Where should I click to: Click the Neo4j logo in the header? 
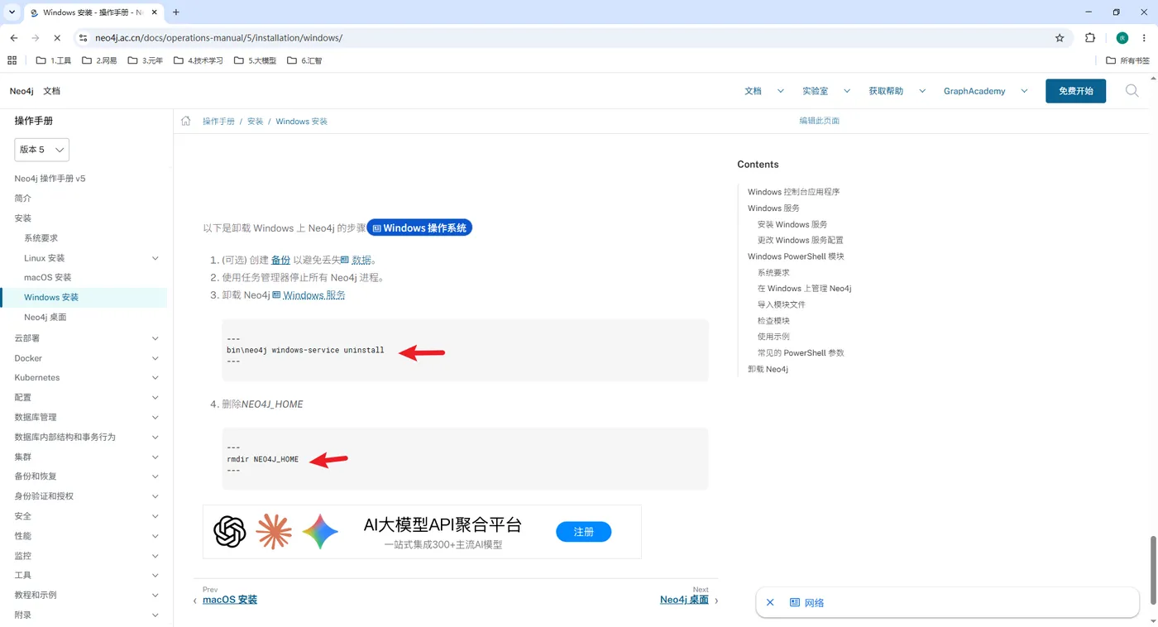click(x=22, y=91)
